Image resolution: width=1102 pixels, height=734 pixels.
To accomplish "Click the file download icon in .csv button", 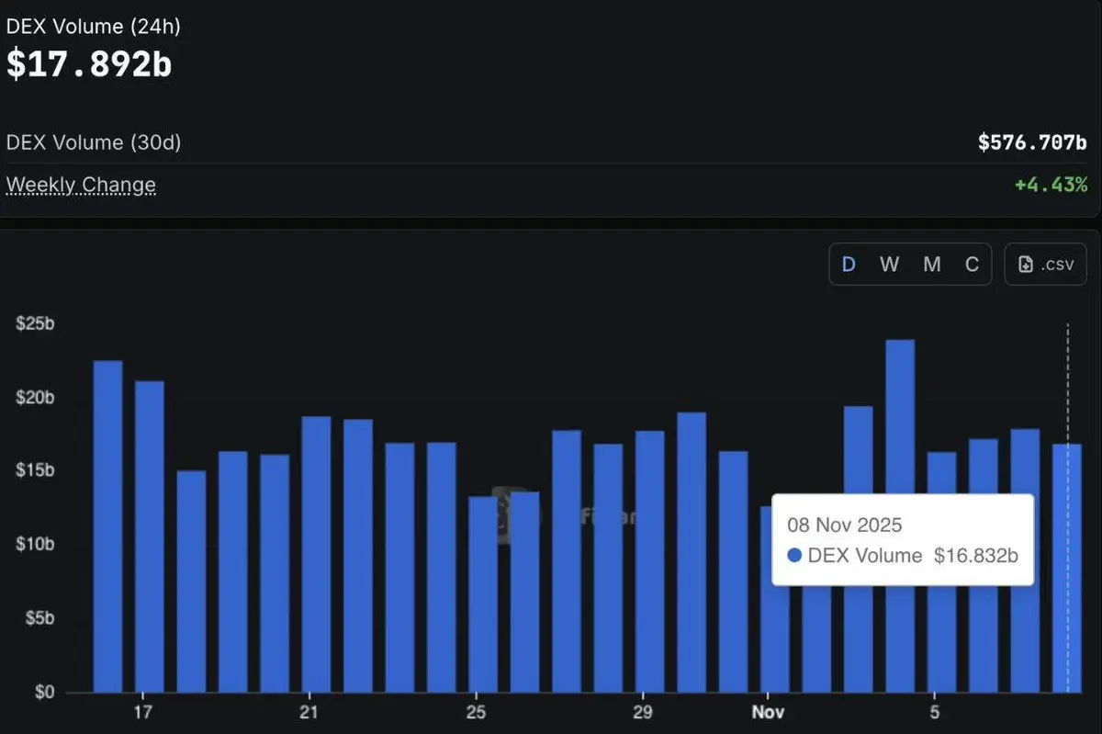I will click(x=1027, y=265).
